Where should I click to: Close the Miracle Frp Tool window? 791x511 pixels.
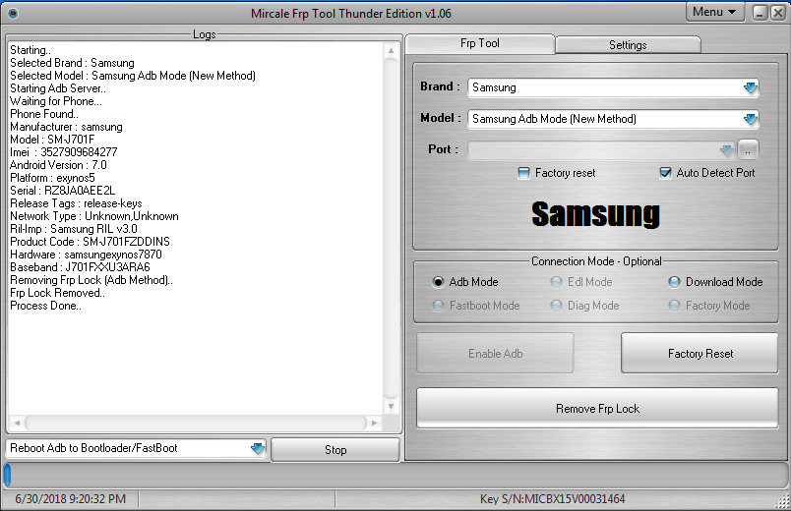tap(778, 13)
